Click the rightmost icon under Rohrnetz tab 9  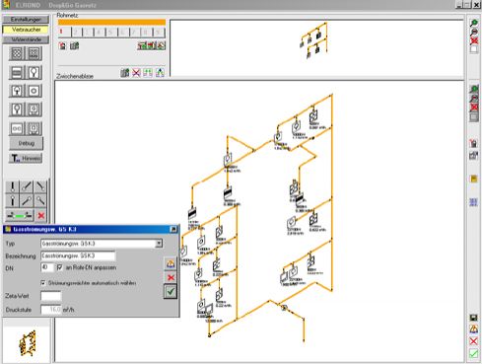pos(161,45)
